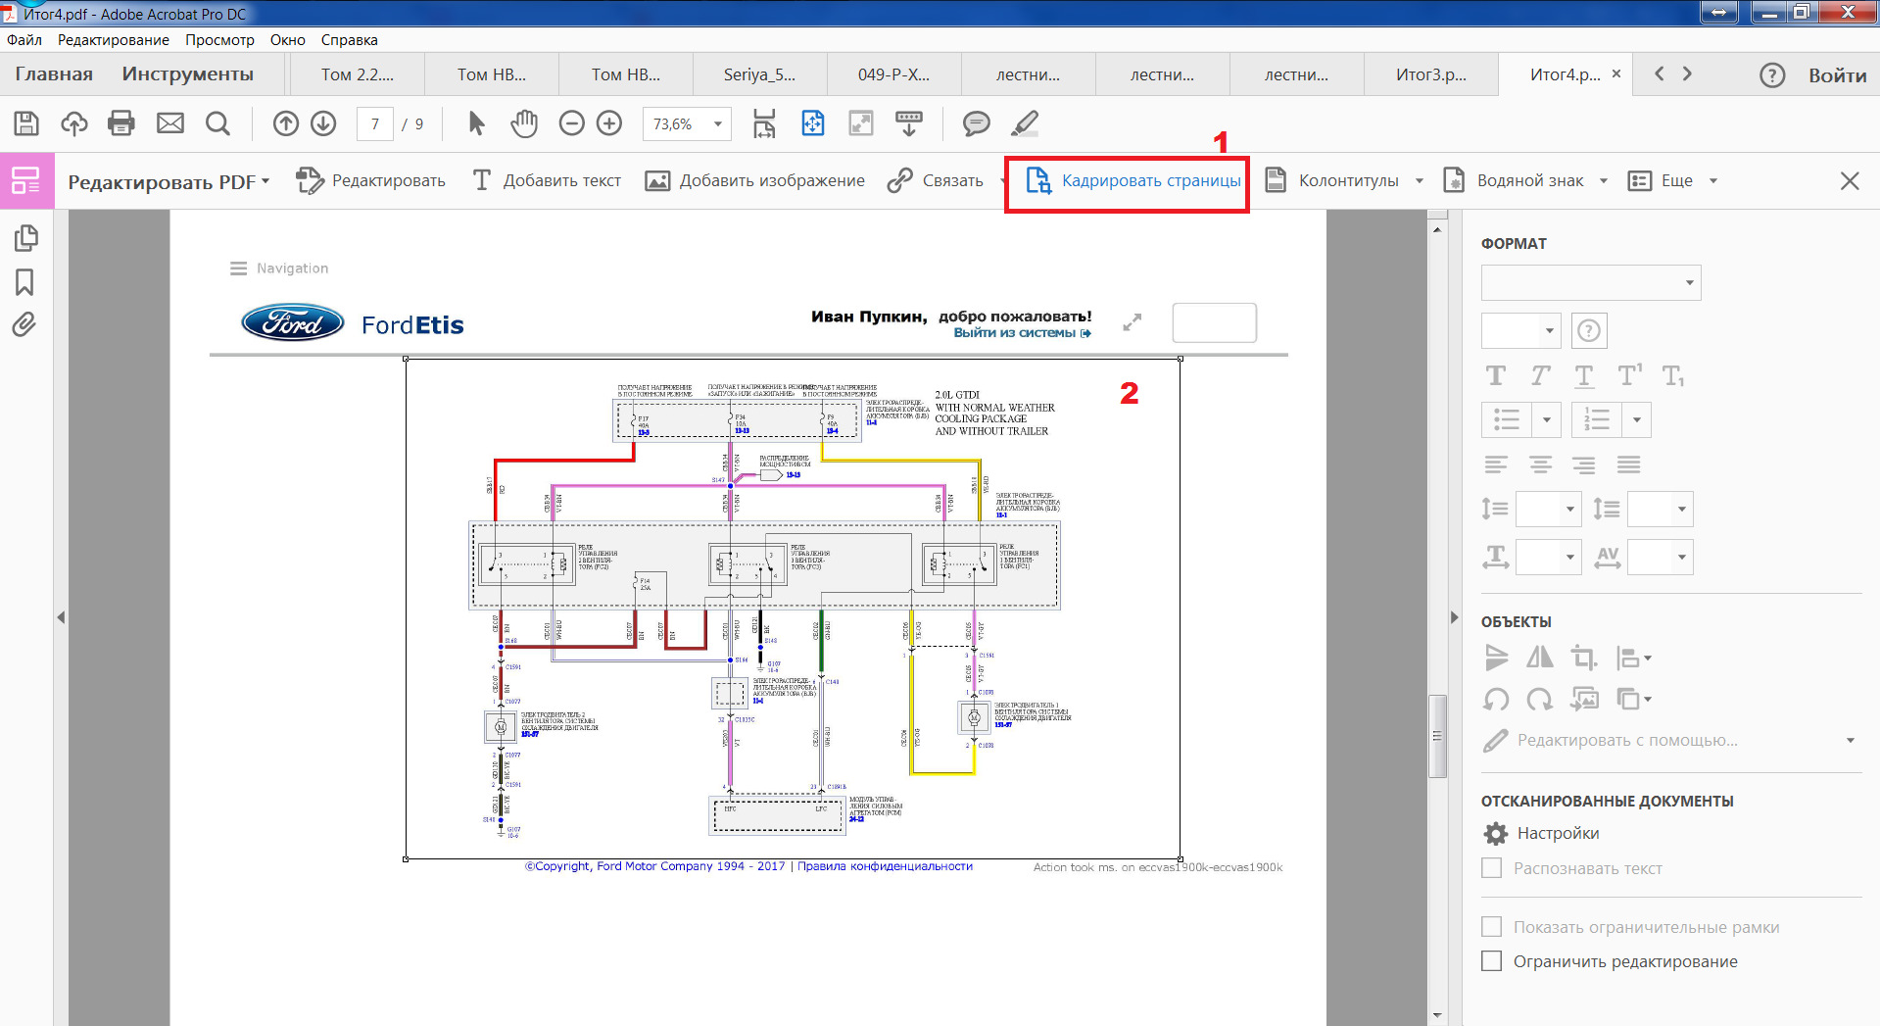Open the zoom level 73,6% dropdown
Image resolution: width=1880 pixels, height=1026 pixels.
[x=718, y=124]
